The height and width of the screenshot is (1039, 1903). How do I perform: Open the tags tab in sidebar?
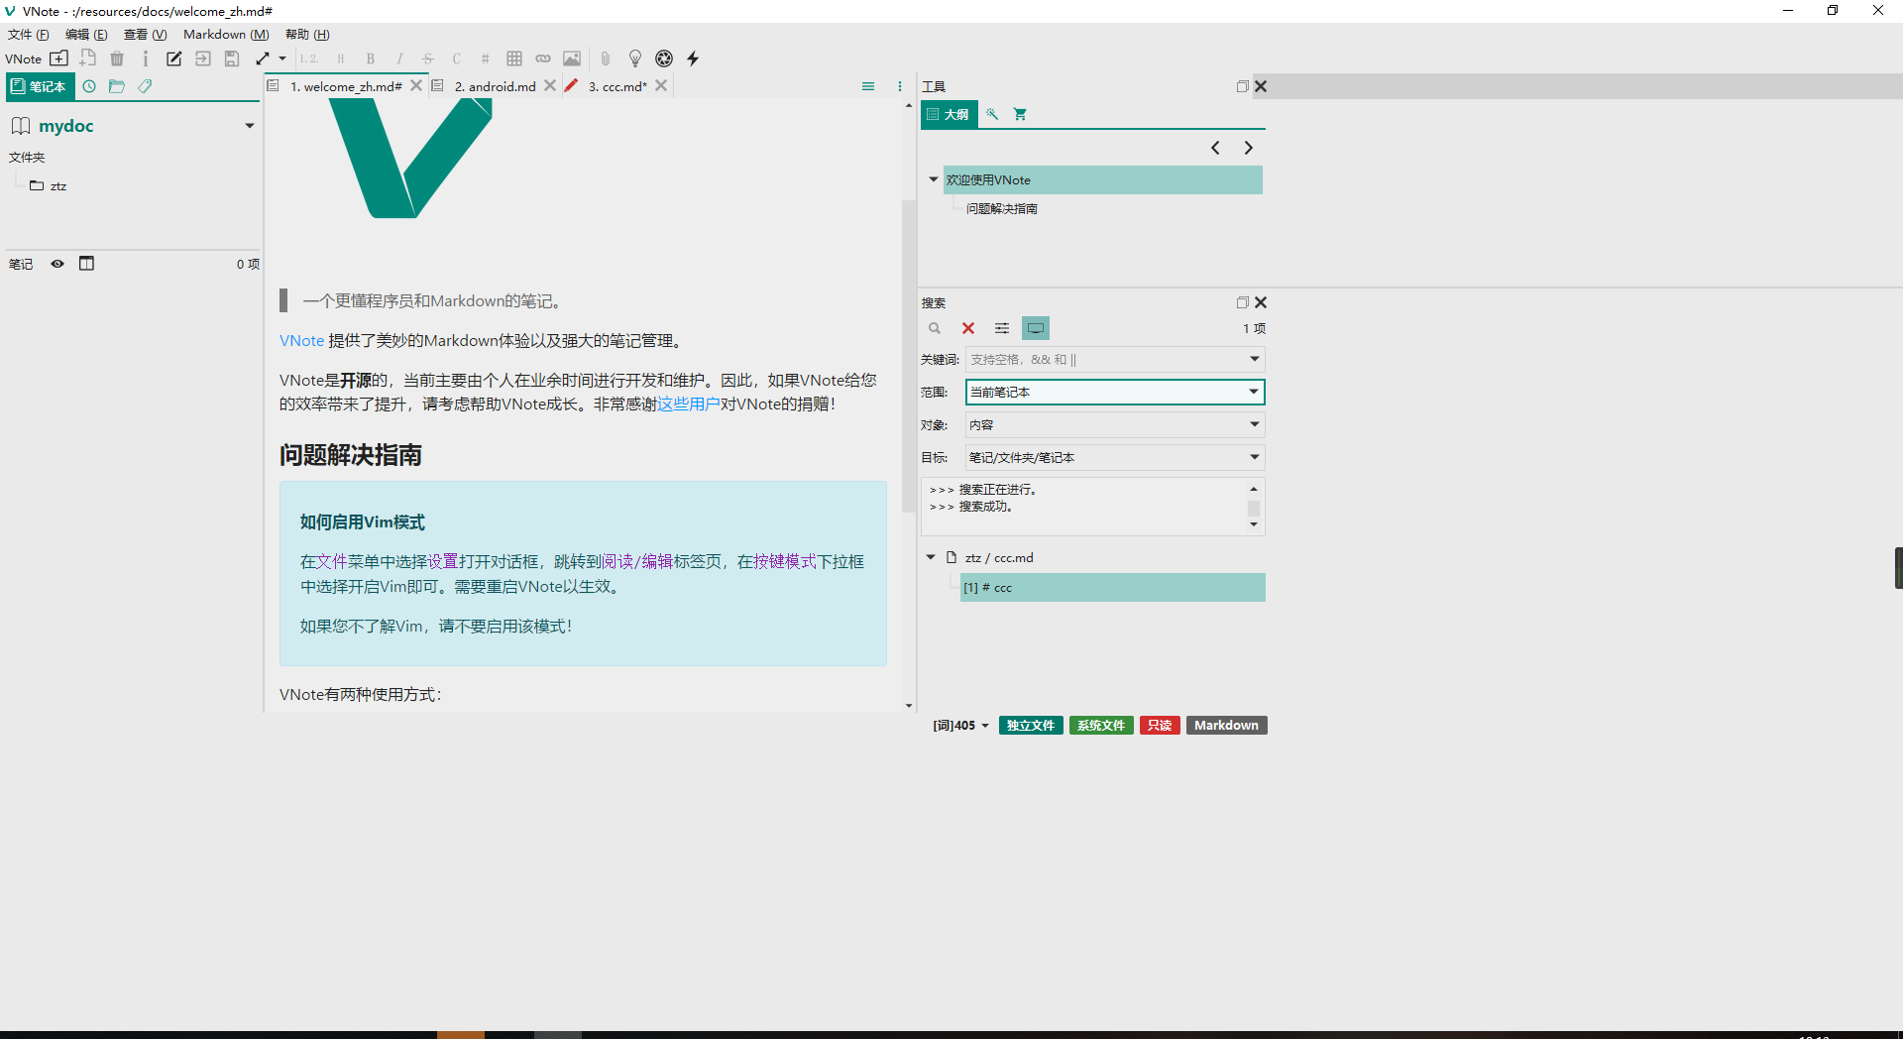click(146, 86)
